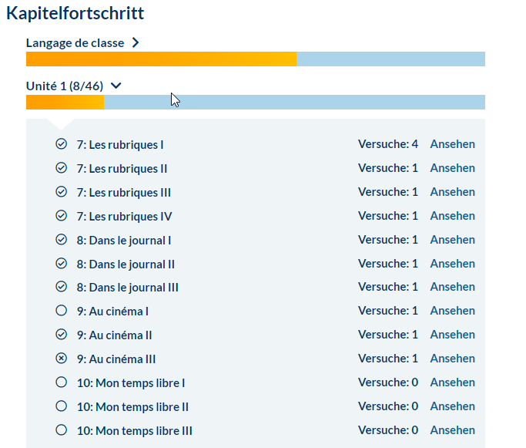526x448 pixels.
Task: Click the empty circle beside Mon temps libre III
Action: pyautogui.click(x=62, y=430)
